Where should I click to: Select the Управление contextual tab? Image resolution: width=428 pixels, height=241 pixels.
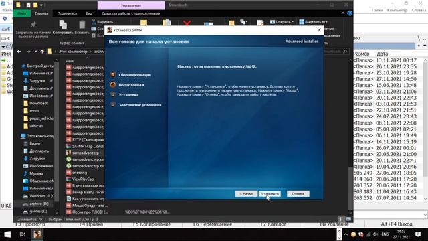[x=131, y=5]
